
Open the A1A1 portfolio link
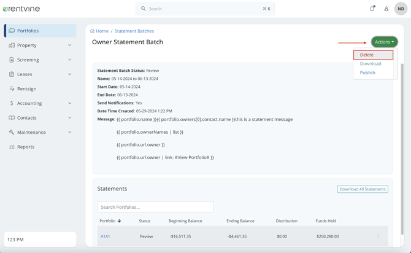coord(105,236)
